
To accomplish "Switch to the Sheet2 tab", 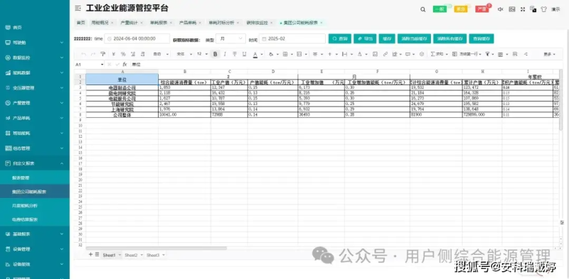I will click(131, 255).
